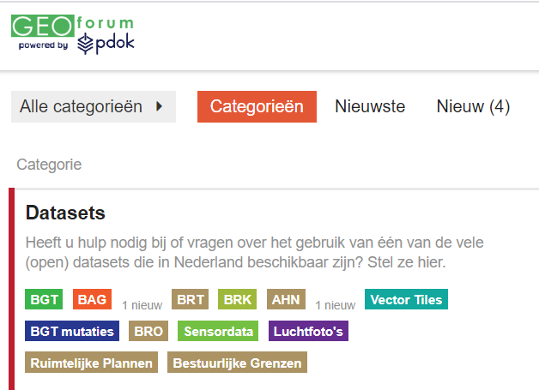Screen dimensions: 539x390
Task: Open the Luchtfoto's subcategory tag
Action: click(308, 332)
